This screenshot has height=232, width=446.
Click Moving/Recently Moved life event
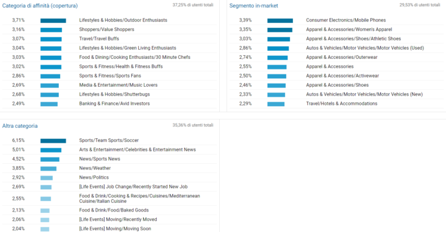pyautogui.click(x=118, y=220)
